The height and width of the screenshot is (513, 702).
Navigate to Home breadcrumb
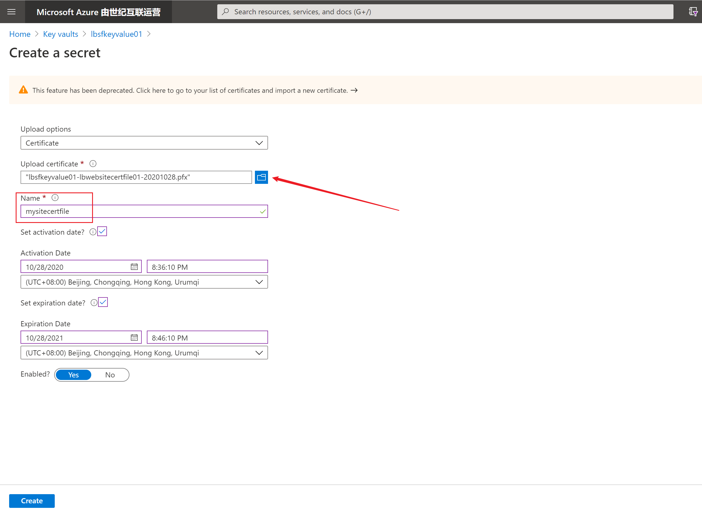pos(20,34)
